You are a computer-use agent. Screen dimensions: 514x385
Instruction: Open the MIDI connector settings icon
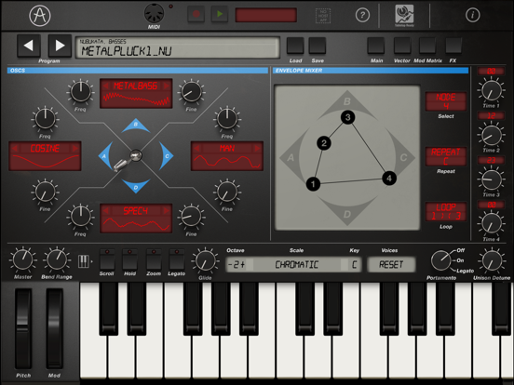click(x=154, y=13)
